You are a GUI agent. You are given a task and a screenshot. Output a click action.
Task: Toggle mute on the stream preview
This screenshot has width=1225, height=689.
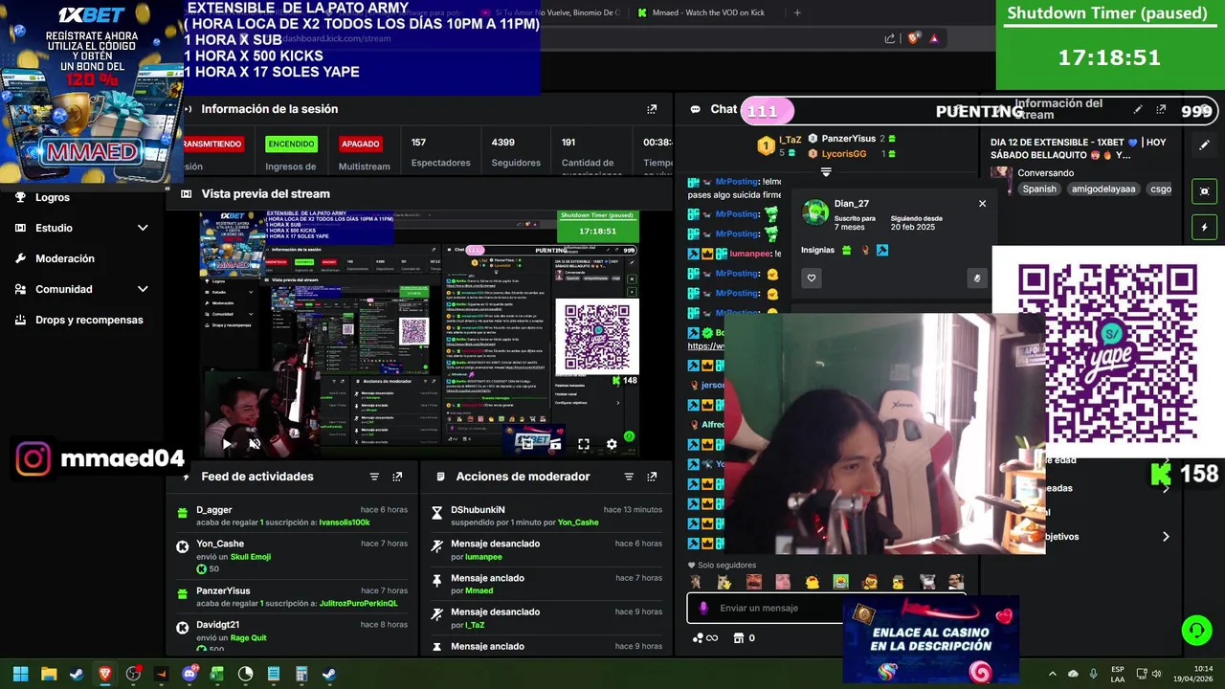click(255, 444)
